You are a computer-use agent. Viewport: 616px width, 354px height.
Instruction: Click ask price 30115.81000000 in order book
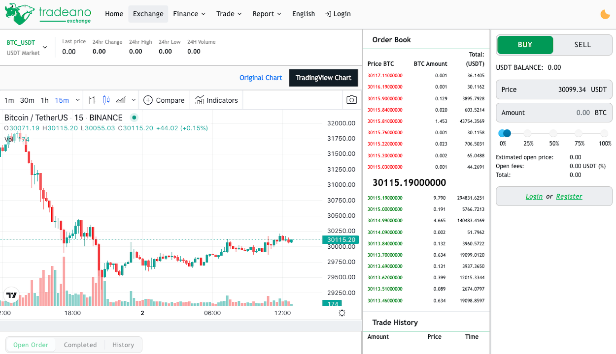tap(385, 121)
